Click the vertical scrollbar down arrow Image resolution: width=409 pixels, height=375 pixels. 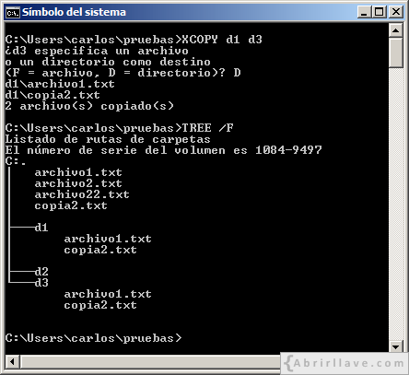point(396,347)
